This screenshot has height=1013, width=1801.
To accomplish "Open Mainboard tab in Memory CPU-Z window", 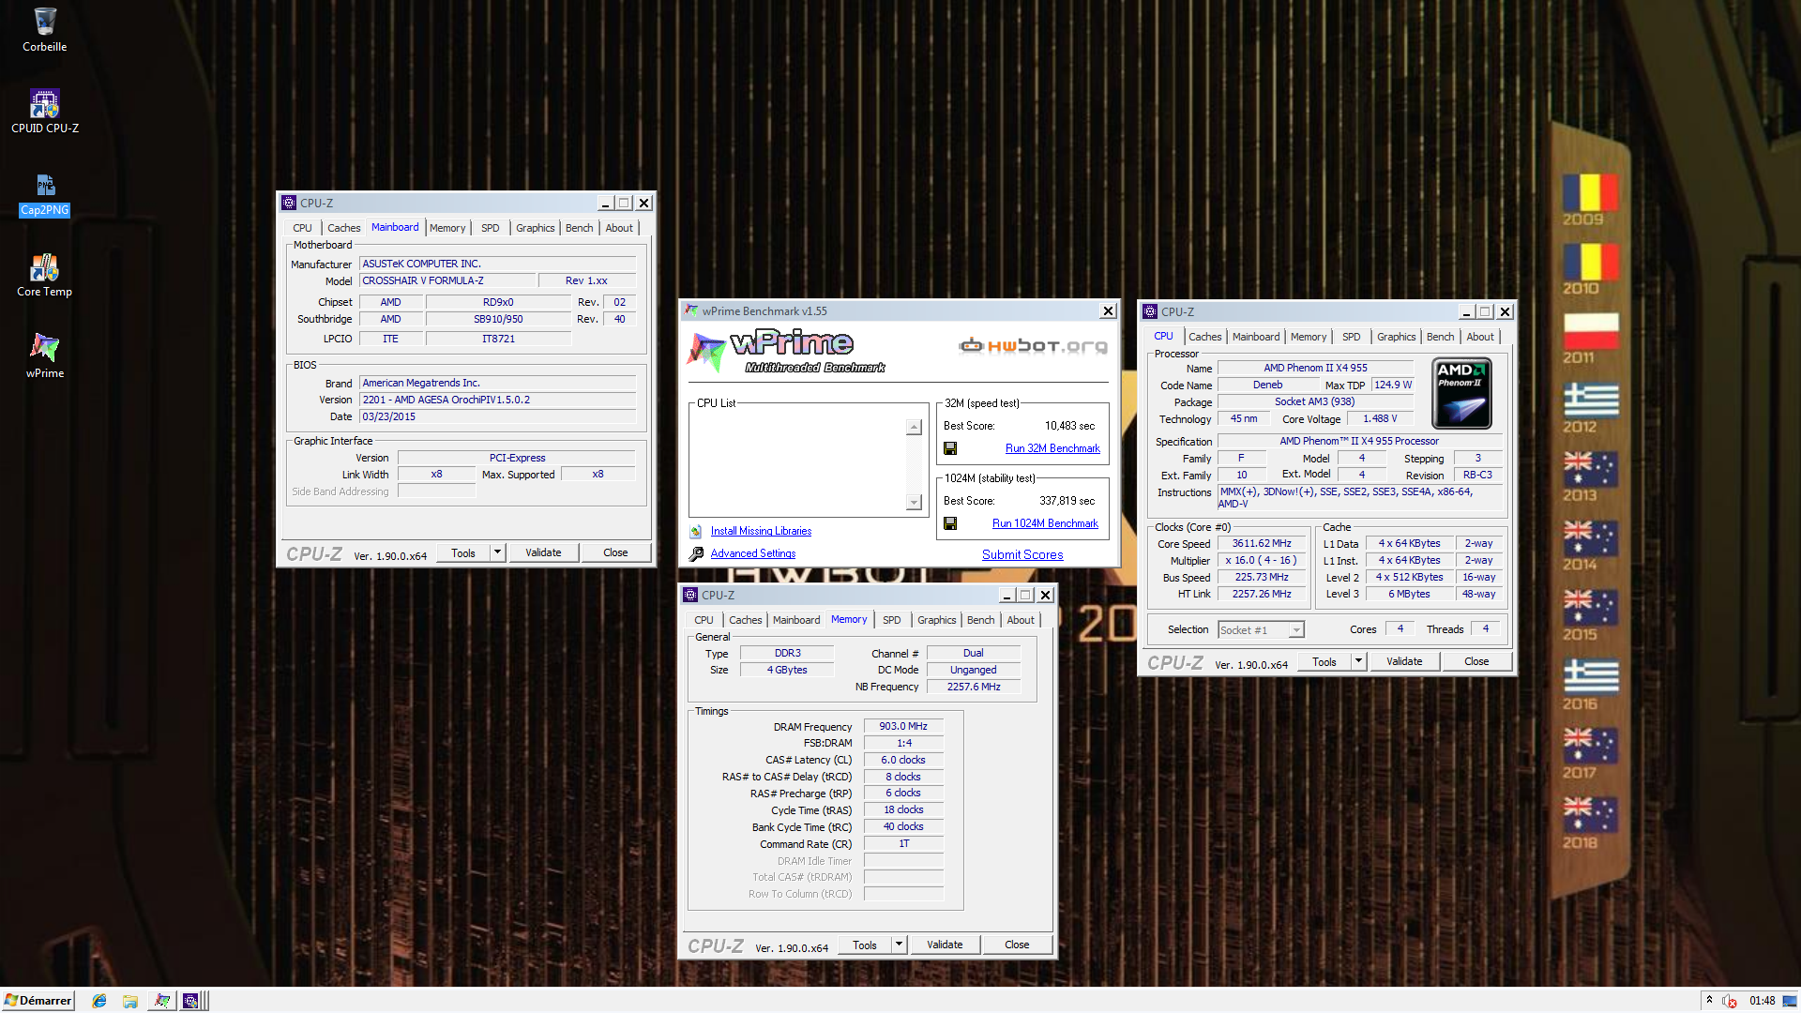I will (795, 620).
